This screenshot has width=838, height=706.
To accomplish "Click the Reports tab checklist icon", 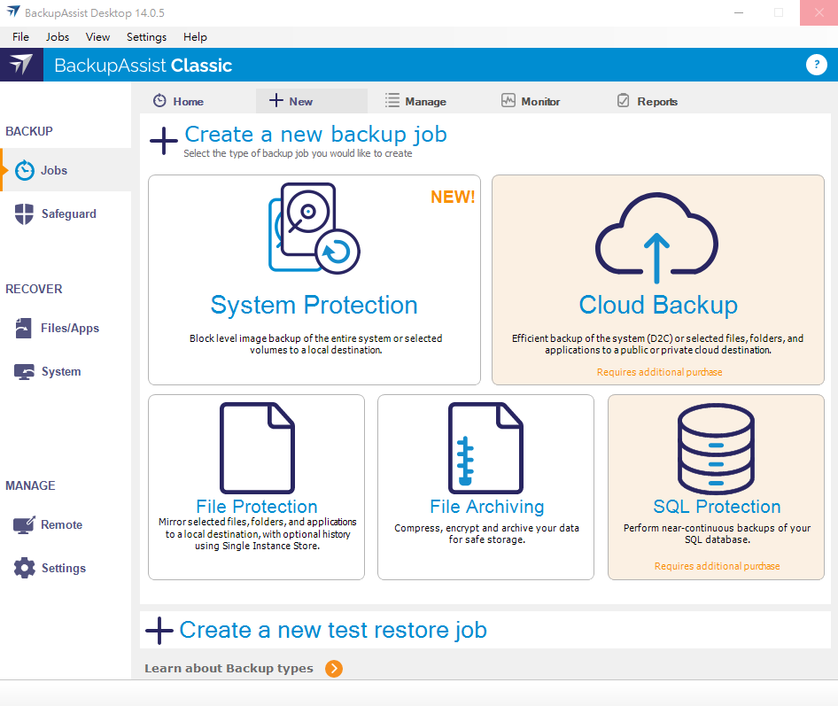I will 623,100.
